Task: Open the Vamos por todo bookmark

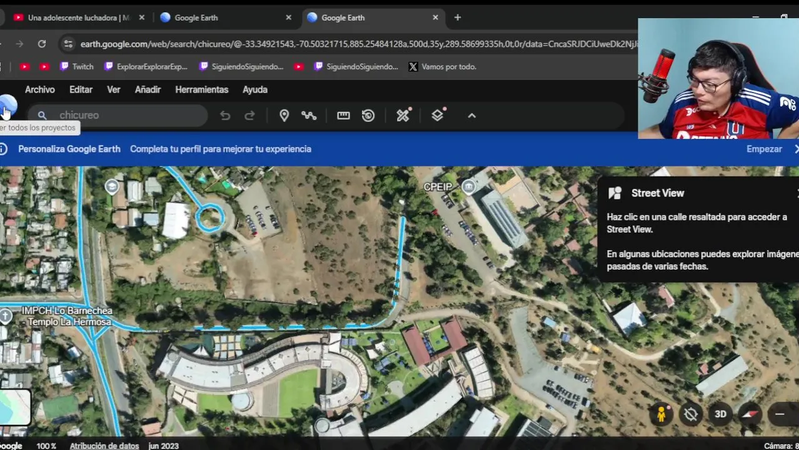Action: tap(443, 66)
